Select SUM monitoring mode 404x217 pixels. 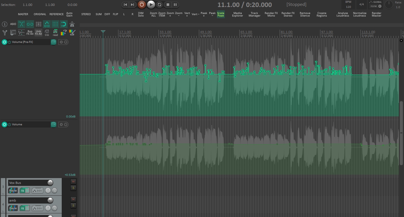coord(98,14)
